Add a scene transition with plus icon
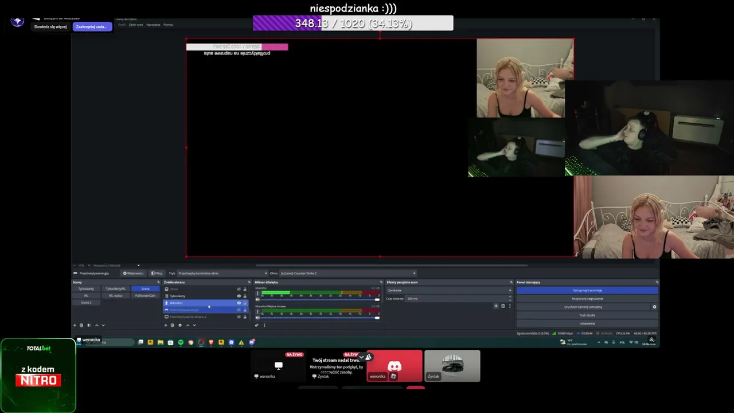Screen dimensions: 734x413 tap(496, 306)
